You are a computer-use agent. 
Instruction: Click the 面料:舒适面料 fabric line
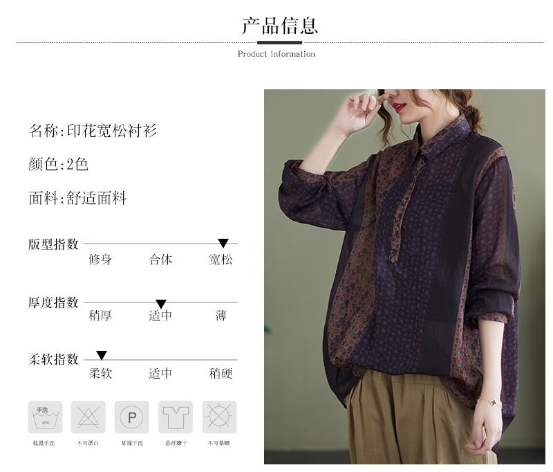(x=77, y=198)
